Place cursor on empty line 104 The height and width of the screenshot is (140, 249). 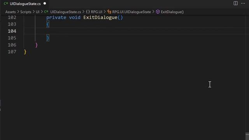(x=135, y=31)
